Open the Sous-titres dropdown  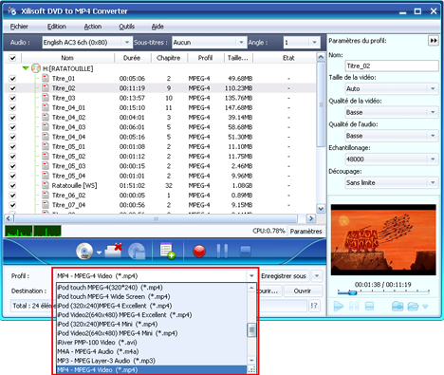coord(241,42)
